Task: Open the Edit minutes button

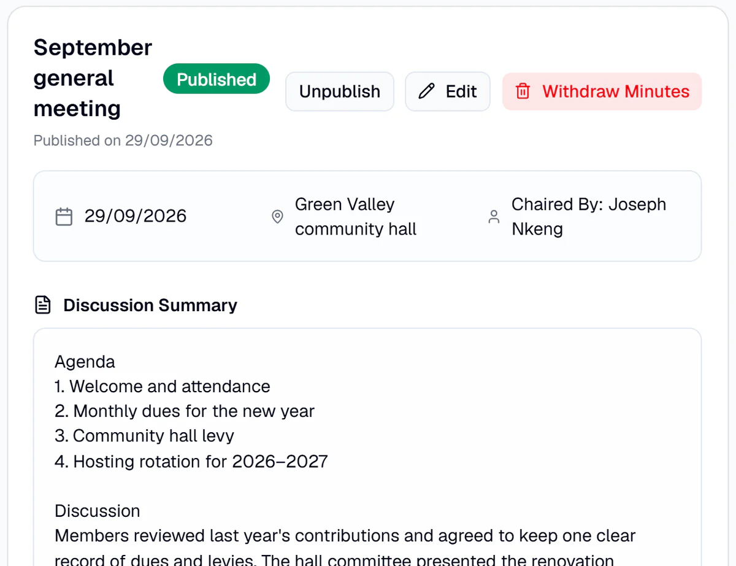Action: point(448,91)
